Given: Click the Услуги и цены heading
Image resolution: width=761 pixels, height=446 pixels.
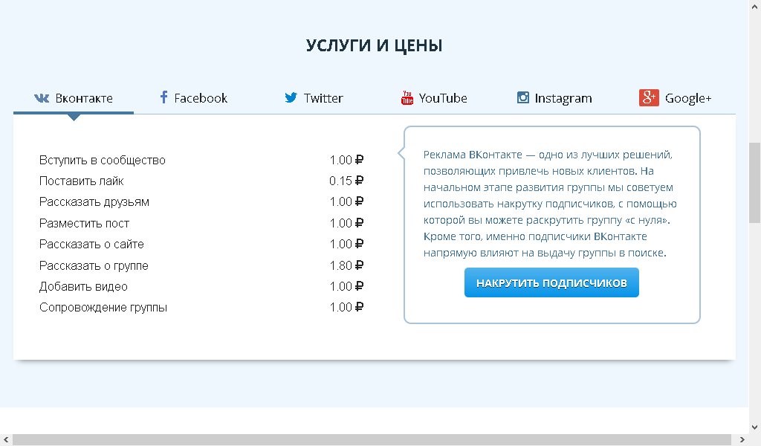Looking at the screenshot, I should (x=375, y=45).
